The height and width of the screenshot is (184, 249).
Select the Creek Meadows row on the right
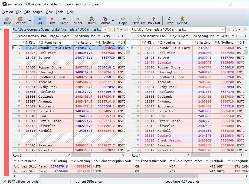pyautogui.click(x=187, y=140)
